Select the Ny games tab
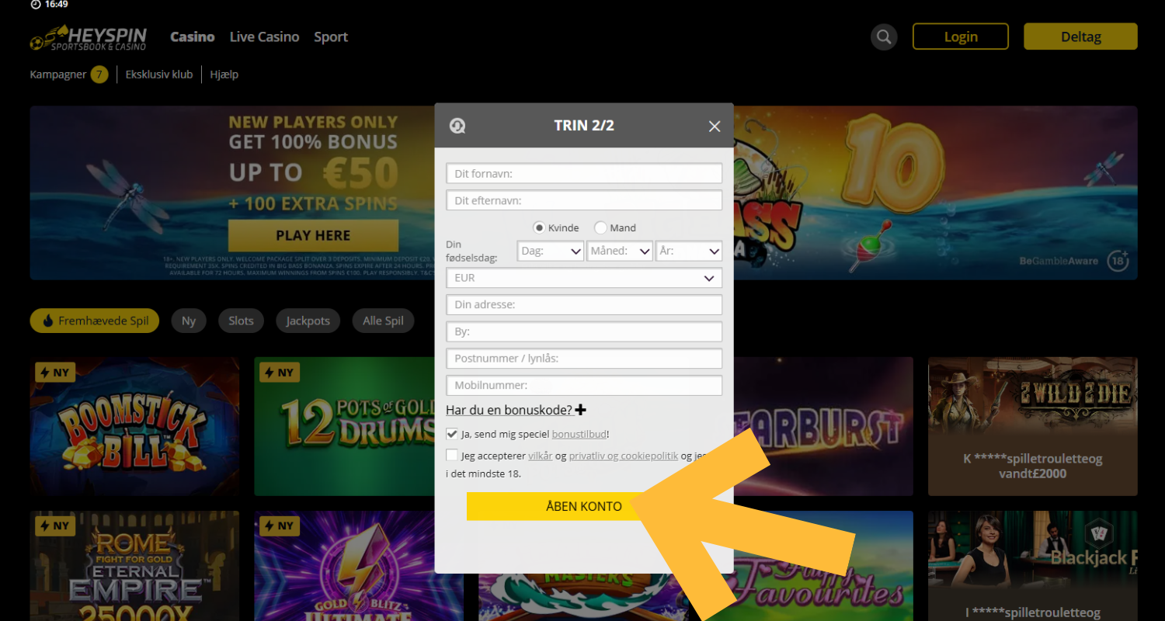 point(189,321)
